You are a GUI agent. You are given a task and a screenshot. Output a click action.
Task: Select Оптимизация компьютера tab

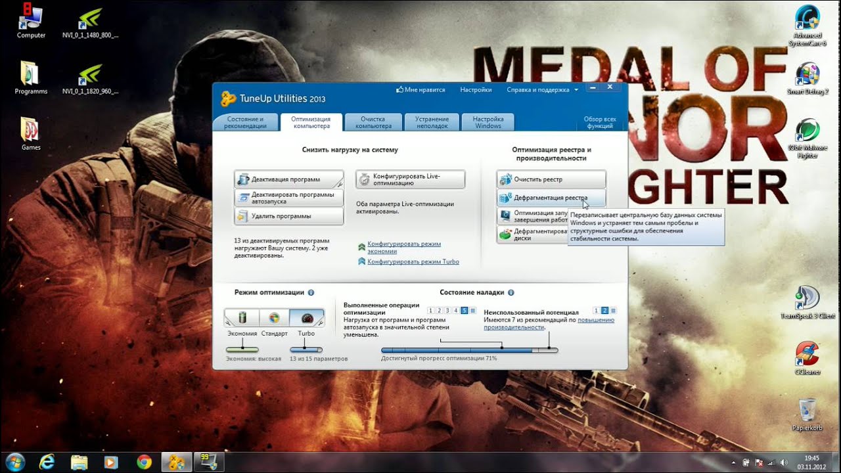coord(311,122)
